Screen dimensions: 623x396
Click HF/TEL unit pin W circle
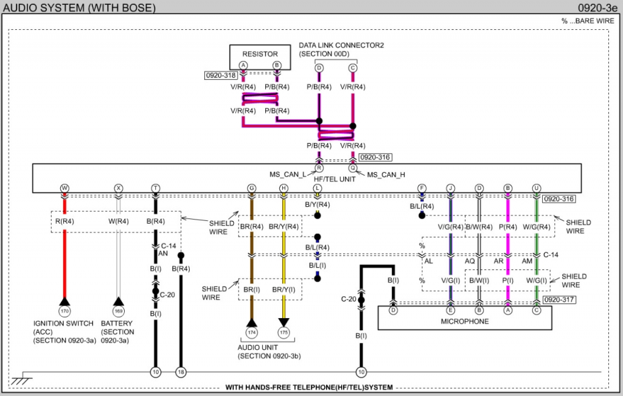pyautogui.click(x=64, y=189)
